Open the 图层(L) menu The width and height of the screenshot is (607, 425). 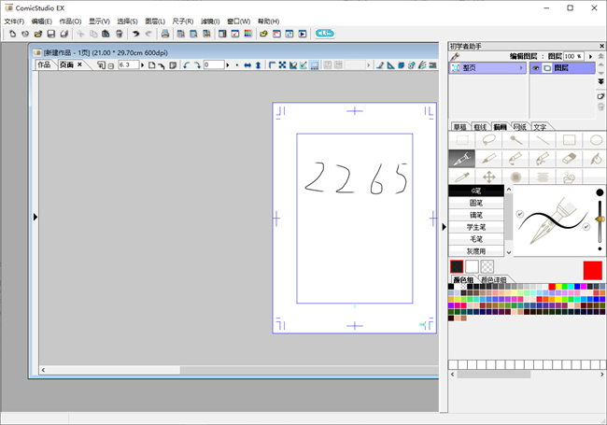156,21
